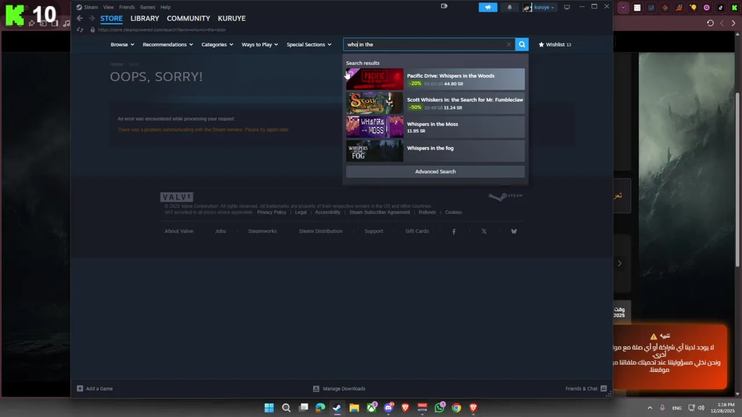This screenshot has width=742, height=417.
Task: Open Xbox app from taskbar
Action: (x=372, y=408)
